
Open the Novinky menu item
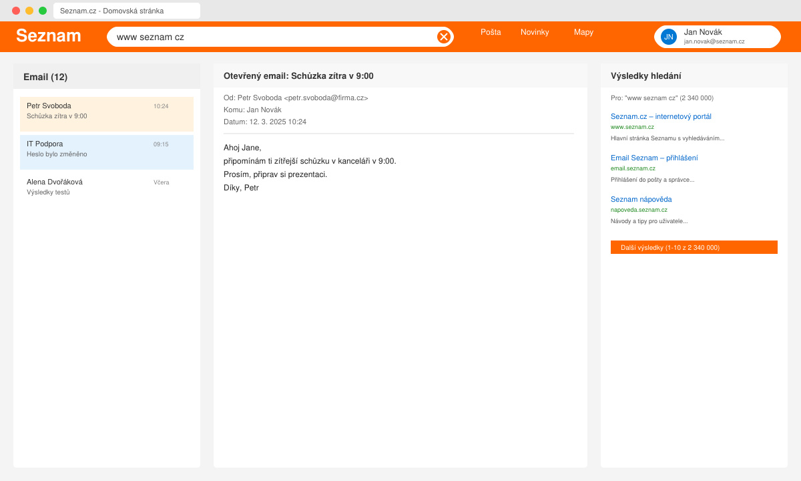point(535,32)
